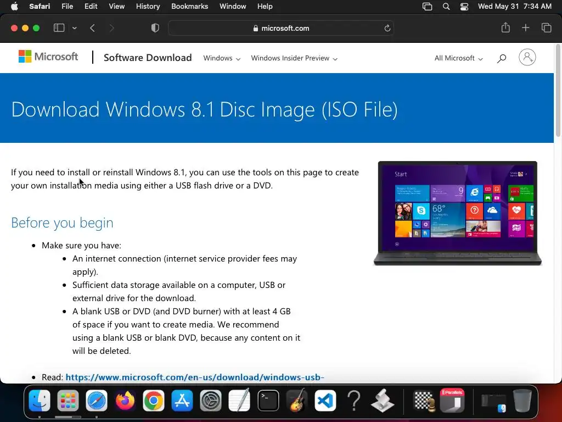This screenshot has width=562, height=422.
Task: Open a new tab with plus
Action: [525, 27]
